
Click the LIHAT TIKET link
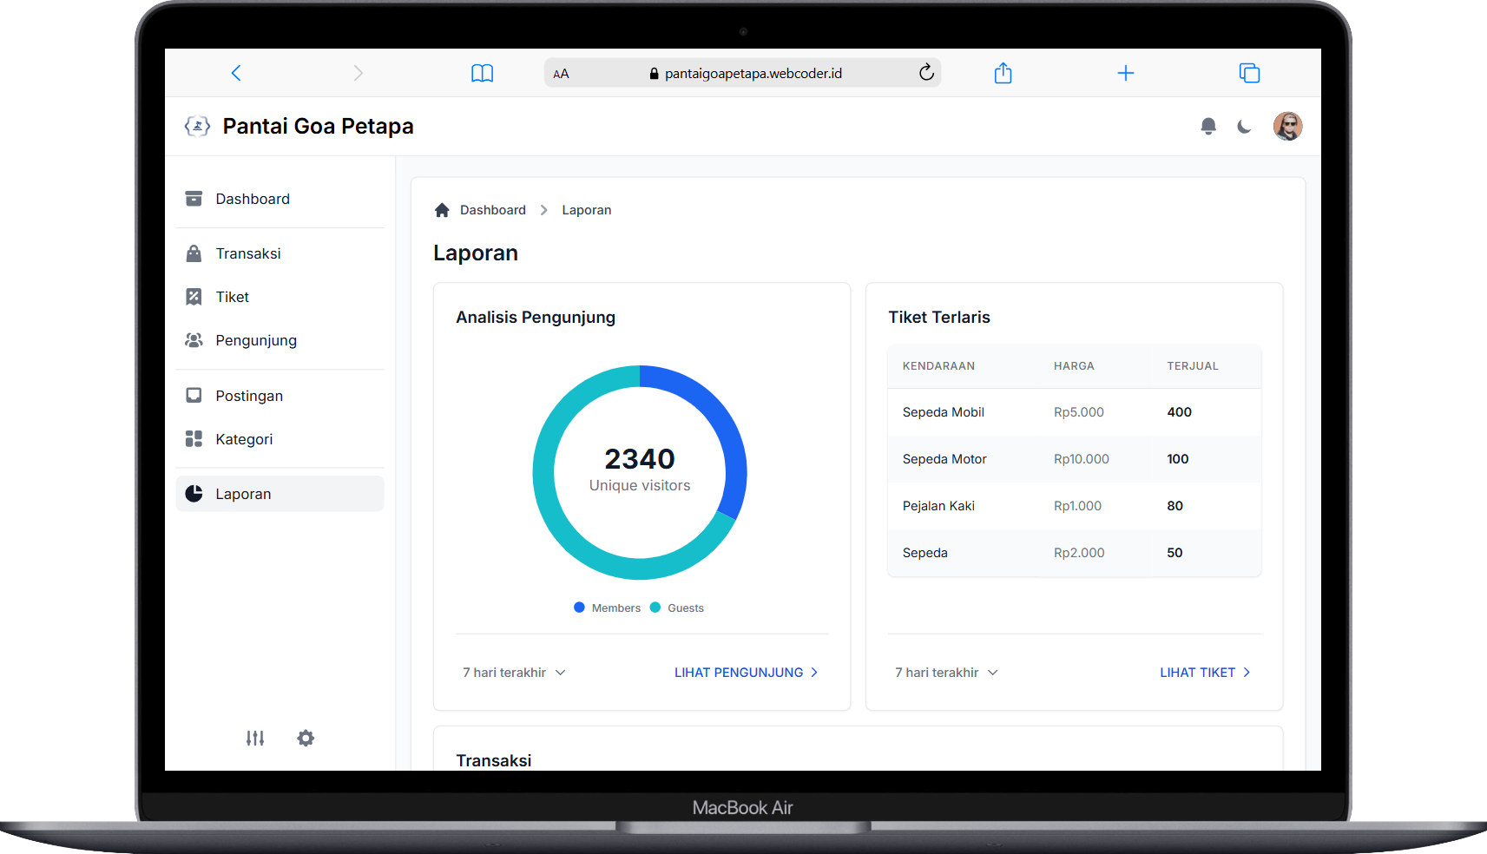pos(1205,673)
